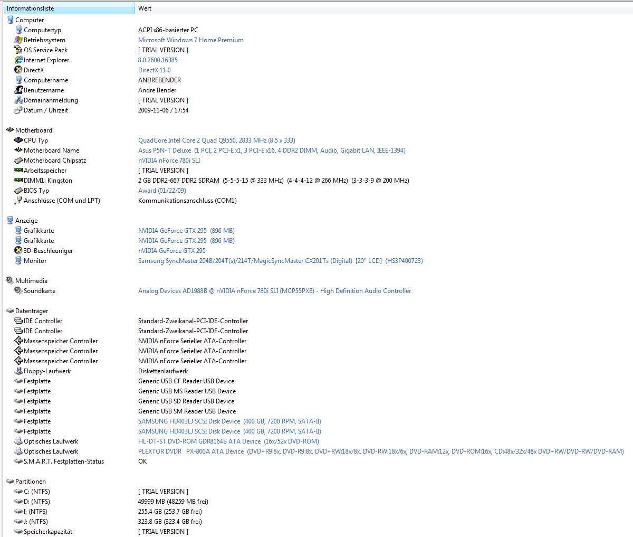
Task: Click the Generic USB CF Reader value
Action: (186, 381)
